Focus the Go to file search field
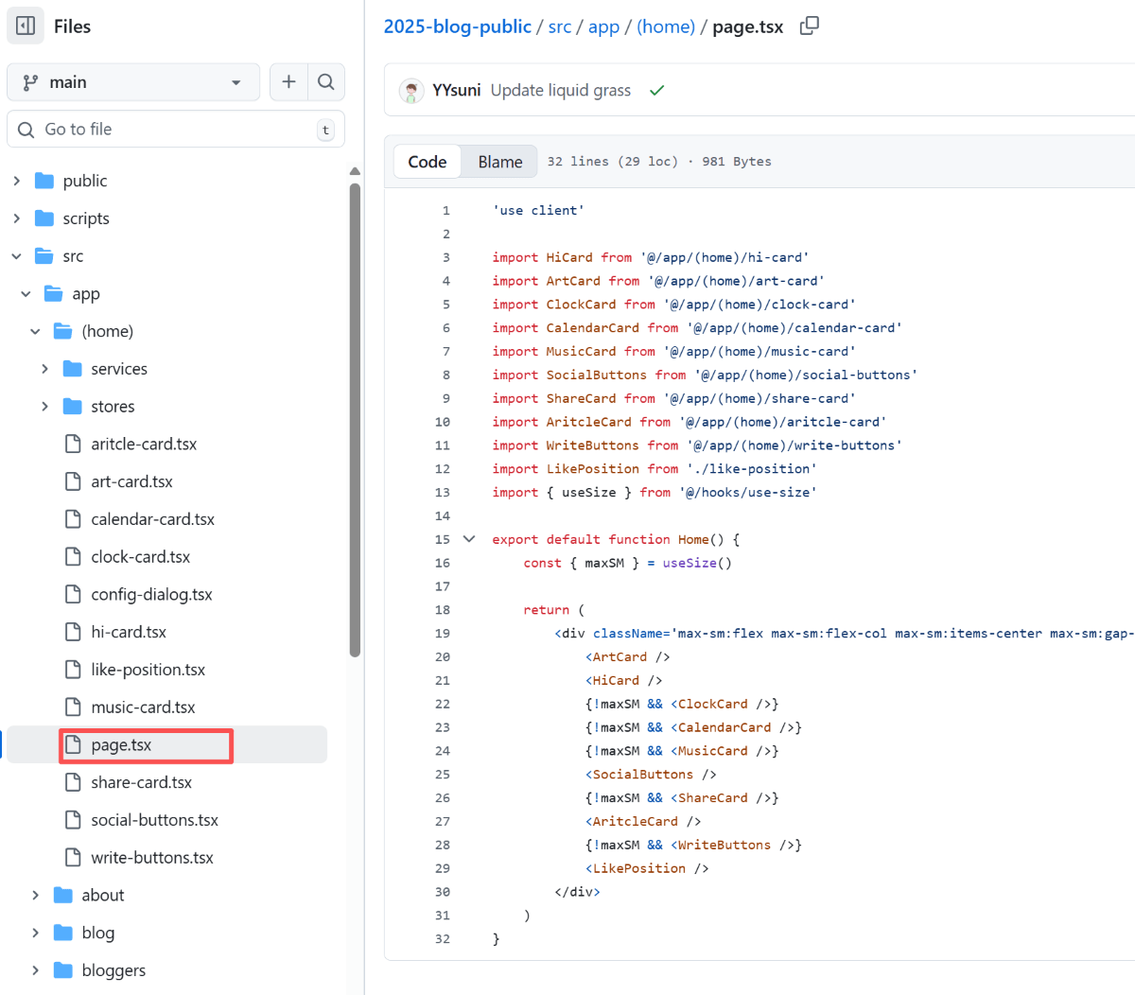Screen dimensions: 1135x995 (x=175, y=130)
